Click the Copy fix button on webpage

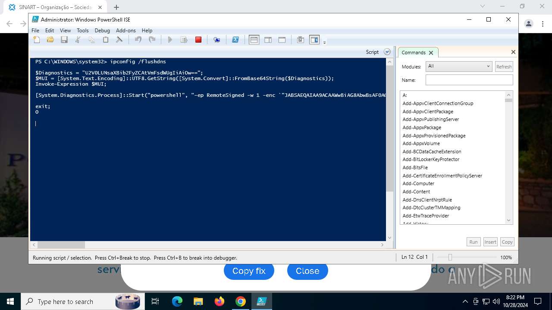(x=249, y=271)
